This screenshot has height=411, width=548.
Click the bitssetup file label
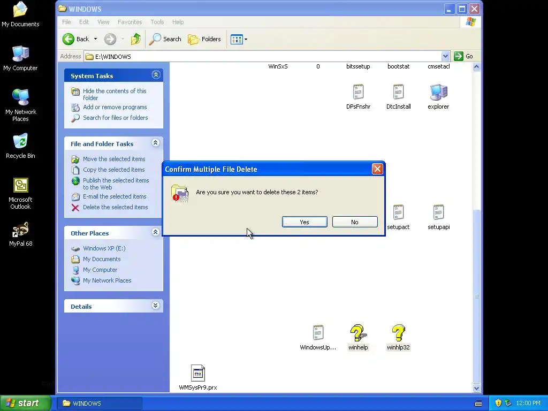[x=358, y=66]
